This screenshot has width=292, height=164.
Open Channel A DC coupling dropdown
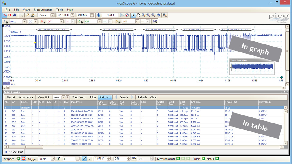coord(35,21)
